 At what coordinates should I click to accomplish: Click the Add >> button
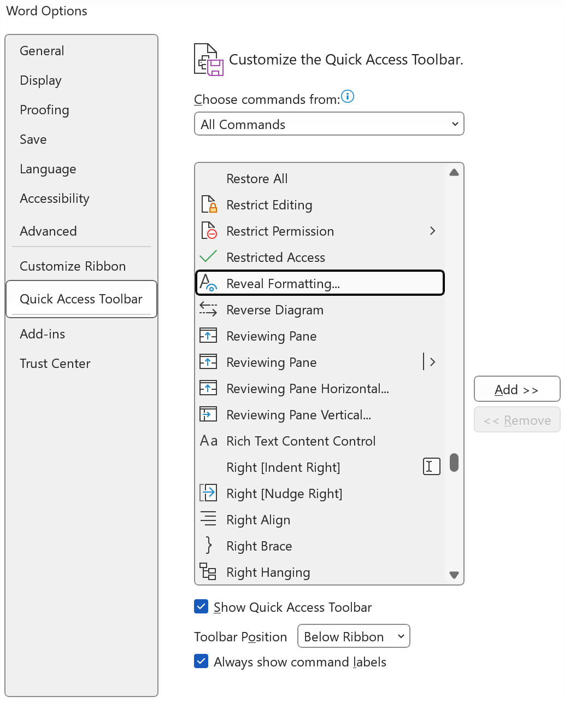coord(517,389)
